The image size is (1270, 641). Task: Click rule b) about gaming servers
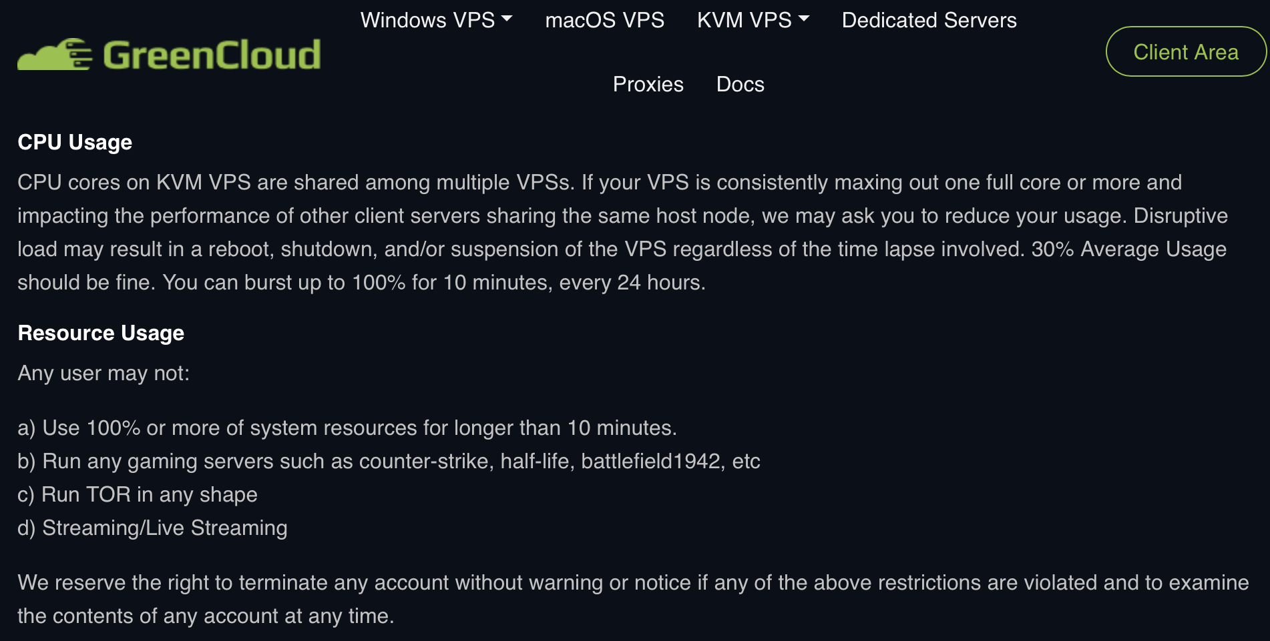click(x=389, y=461)
